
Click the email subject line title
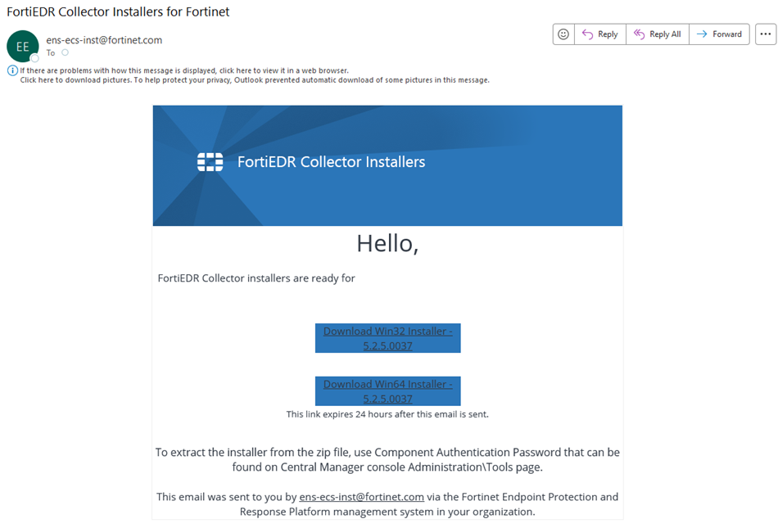[x=118, y=12]
